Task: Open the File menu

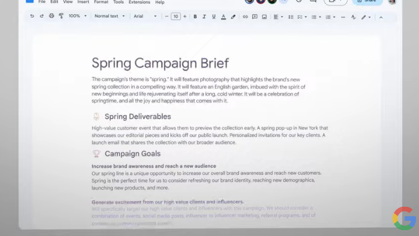Action: [42, 2]
